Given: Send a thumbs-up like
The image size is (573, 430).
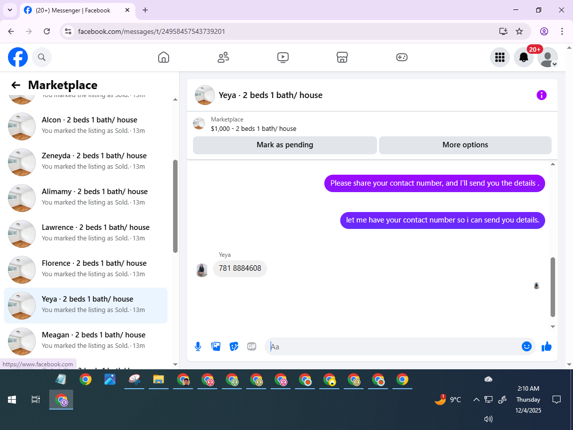Looking at the screenshot, I should click(546, 346).
